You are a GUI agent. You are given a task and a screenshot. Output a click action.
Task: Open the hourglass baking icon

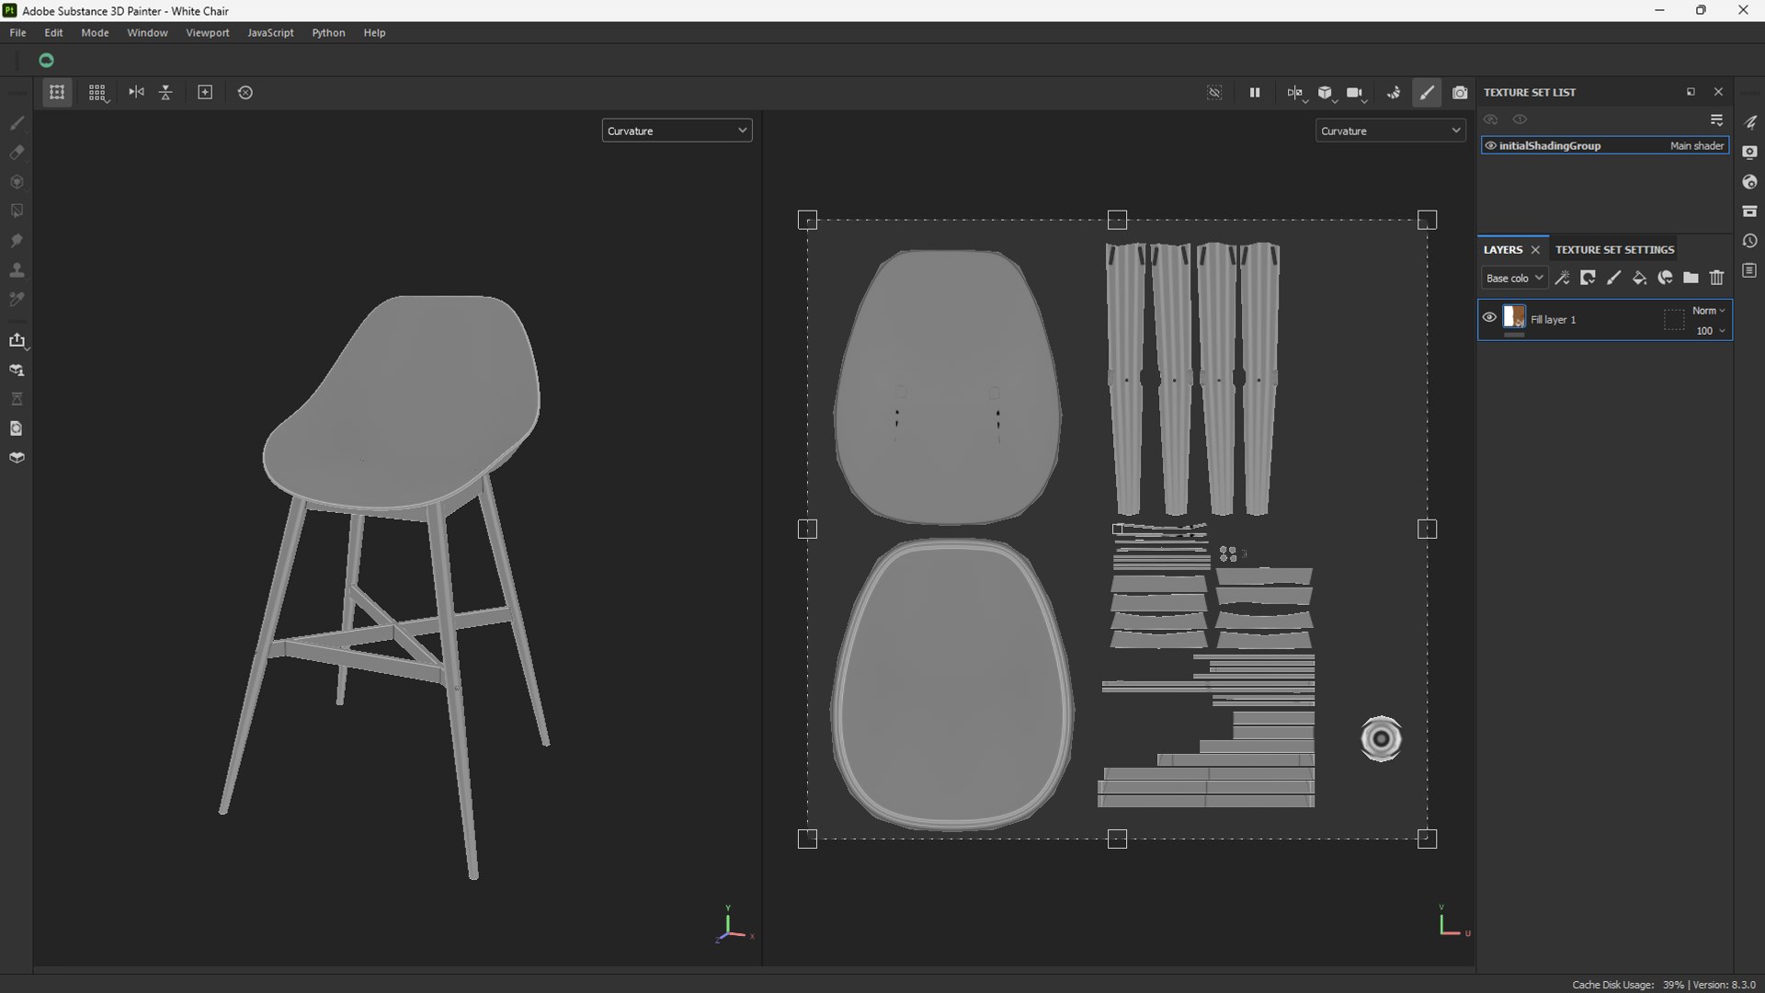click(x=17, y=399)
